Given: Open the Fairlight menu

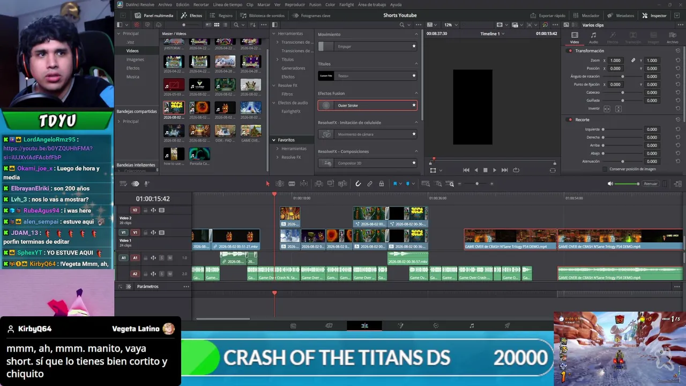Looking at the screenshot, I should click(x=347, y=4).
